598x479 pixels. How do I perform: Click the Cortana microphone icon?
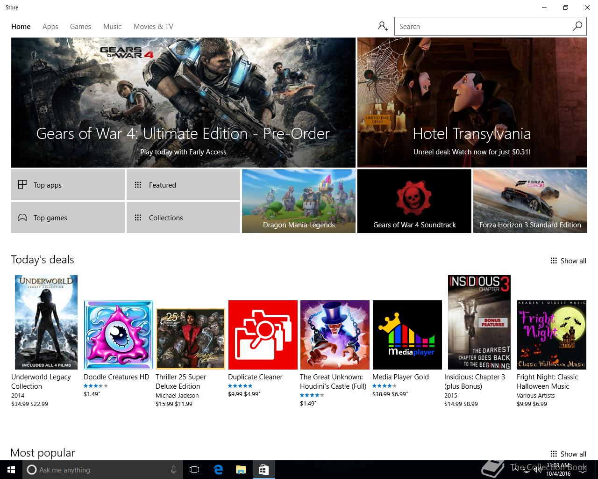click(173, 470)
